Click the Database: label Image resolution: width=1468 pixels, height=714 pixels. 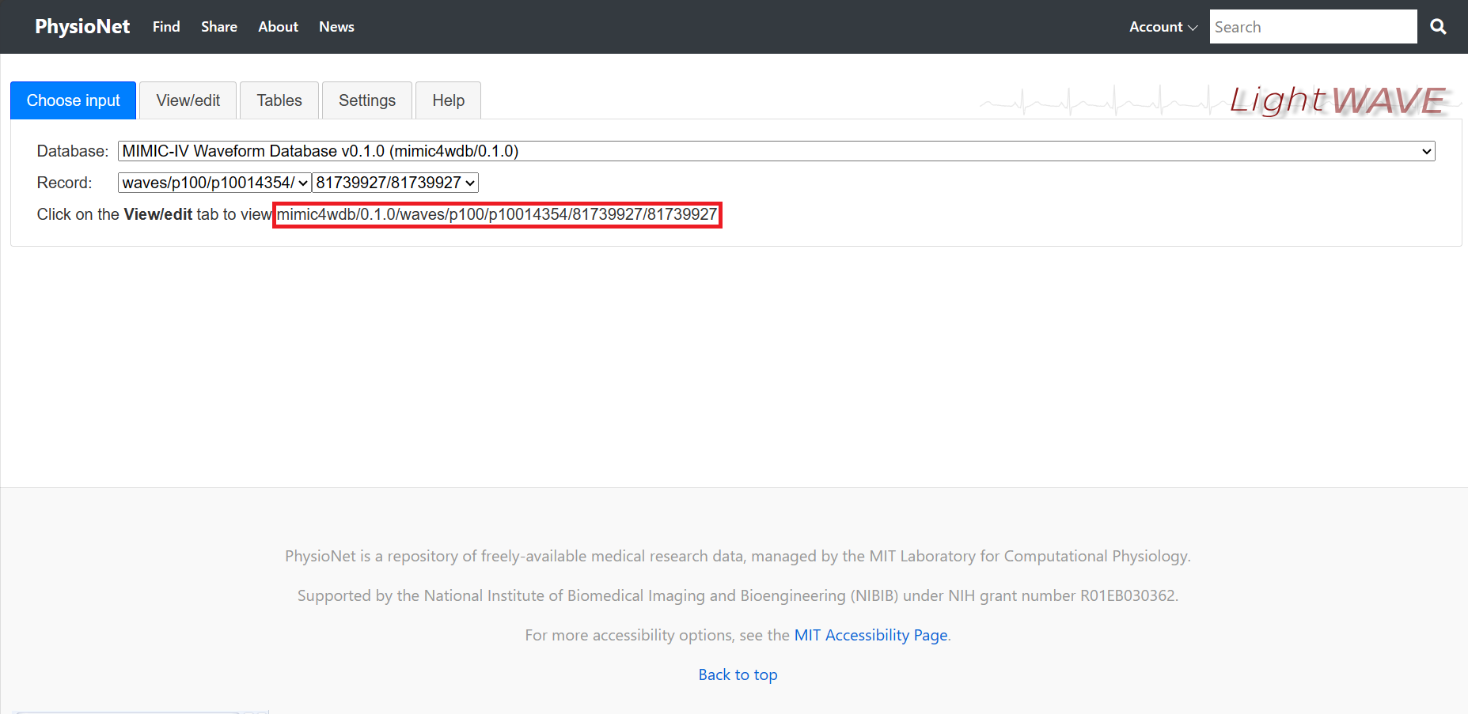(x=73, y=151)
